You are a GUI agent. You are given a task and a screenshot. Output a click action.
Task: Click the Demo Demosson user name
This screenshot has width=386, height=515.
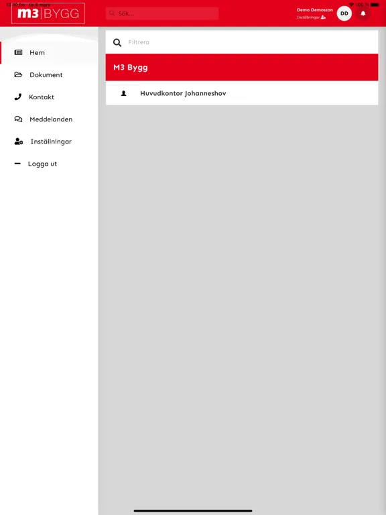(x=315, y=10)
